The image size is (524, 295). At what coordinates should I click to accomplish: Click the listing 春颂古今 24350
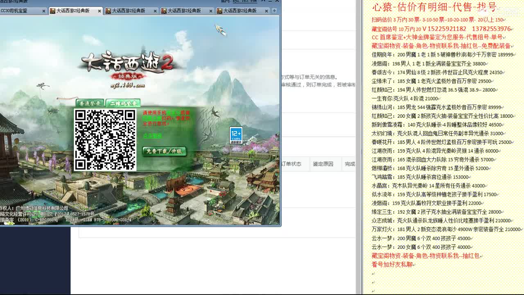437,72
